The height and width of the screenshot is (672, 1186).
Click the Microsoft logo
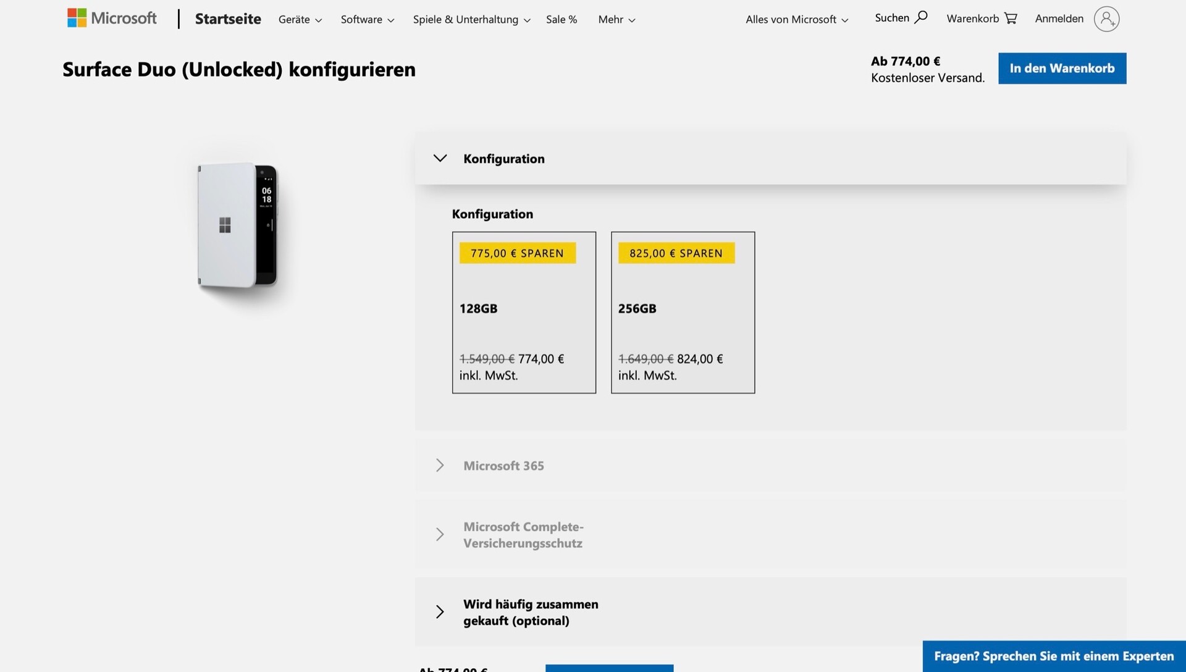[x=112, y=19]
